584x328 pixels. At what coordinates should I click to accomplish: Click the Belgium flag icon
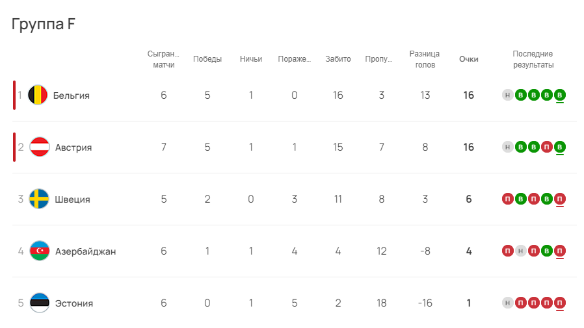coord(38,95)
